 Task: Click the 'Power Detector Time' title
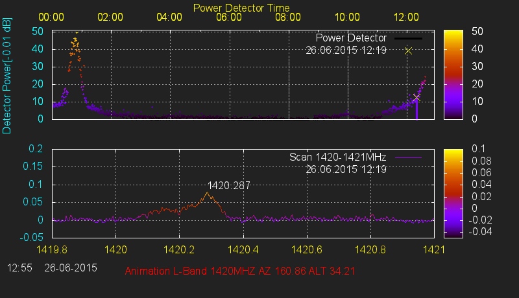(241, 8)
